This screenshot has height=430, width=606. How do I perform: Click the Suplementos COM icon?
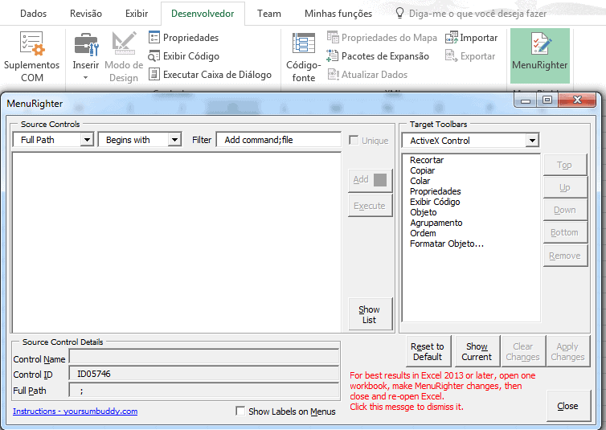(32, 44)
